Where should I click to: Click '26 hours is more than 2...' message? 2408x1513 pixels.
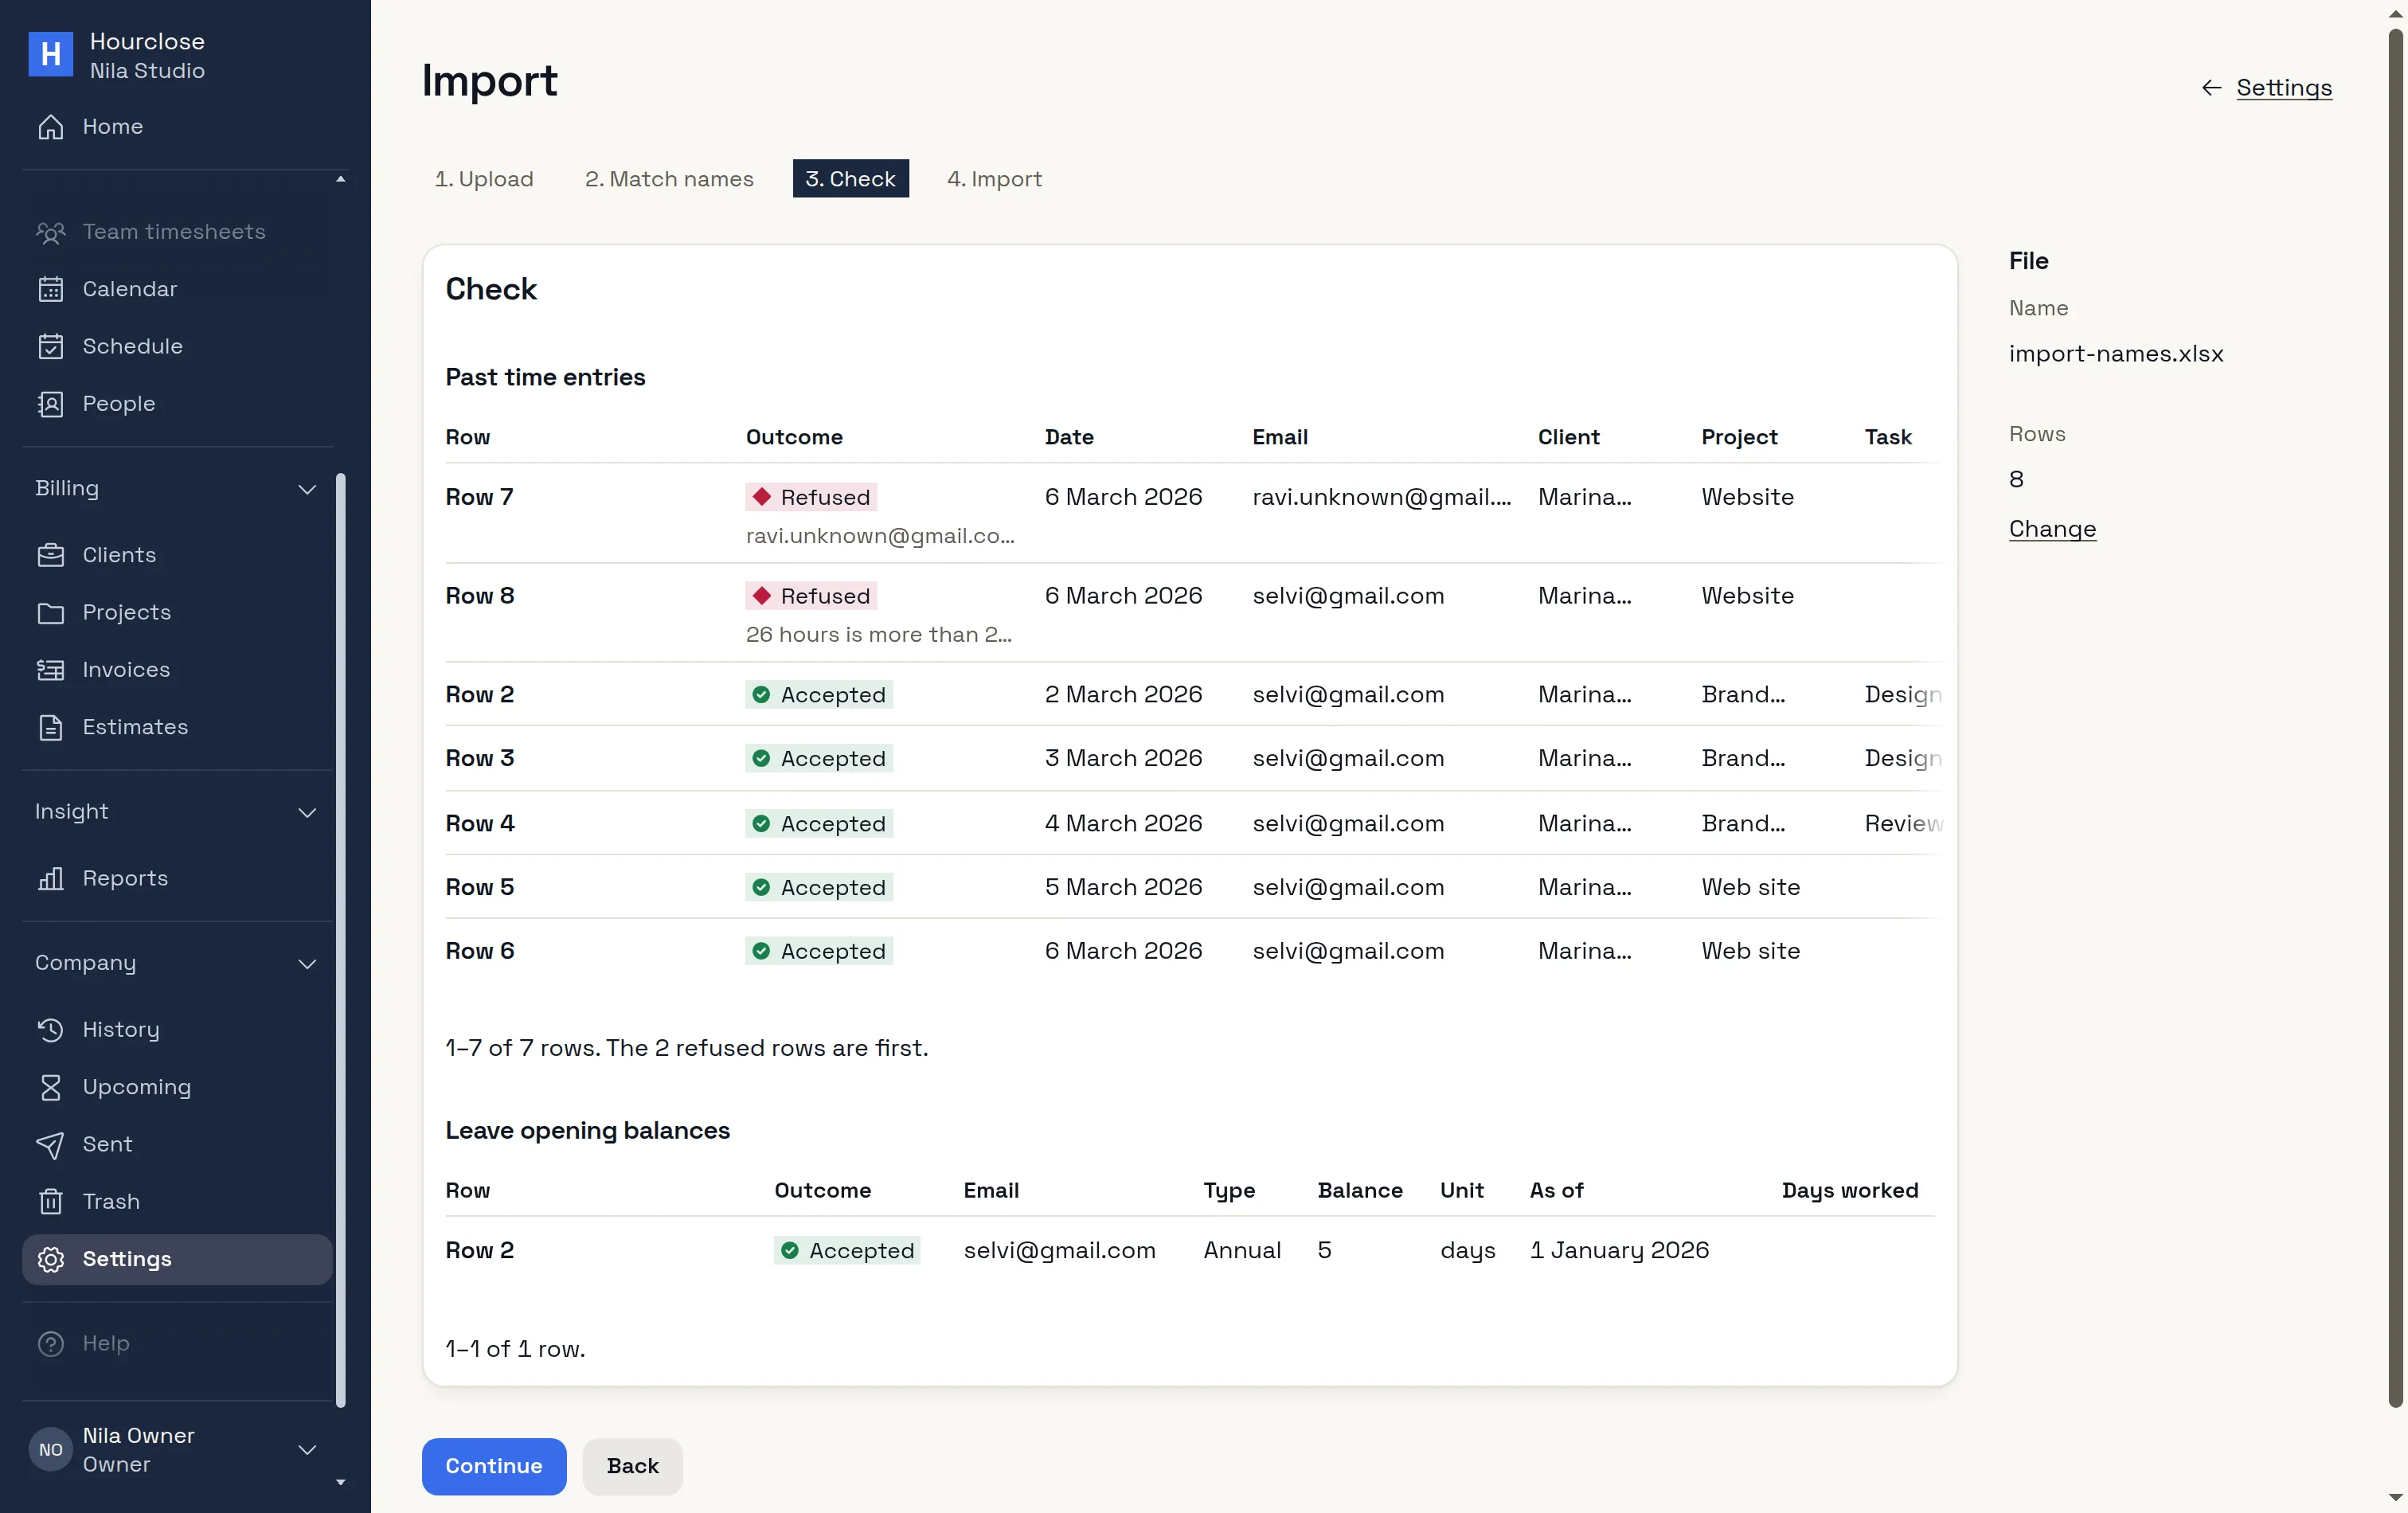879,634
